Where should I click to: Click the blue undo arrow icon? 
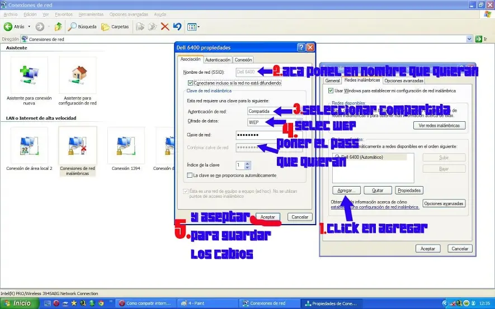click(x=177, y=27)
